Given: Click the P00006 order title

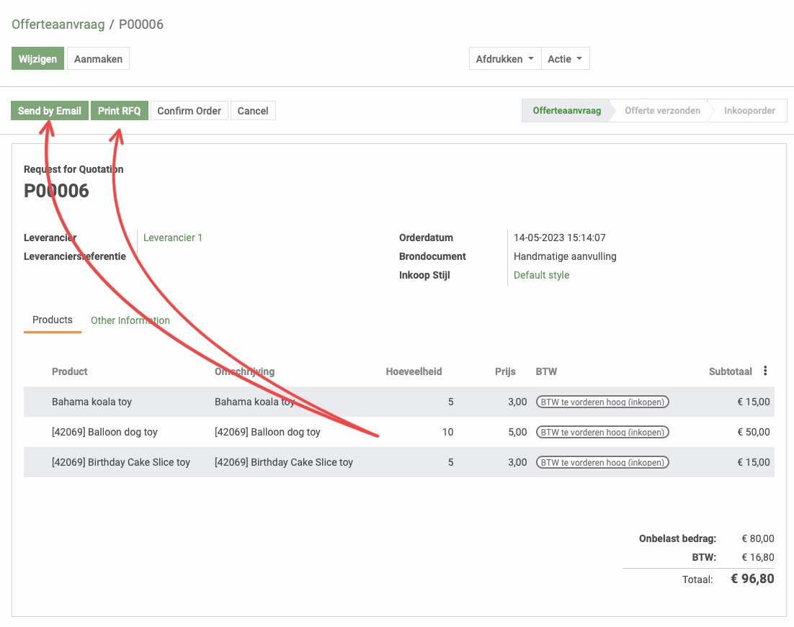Looking at the screenshot, I should 56,191.
